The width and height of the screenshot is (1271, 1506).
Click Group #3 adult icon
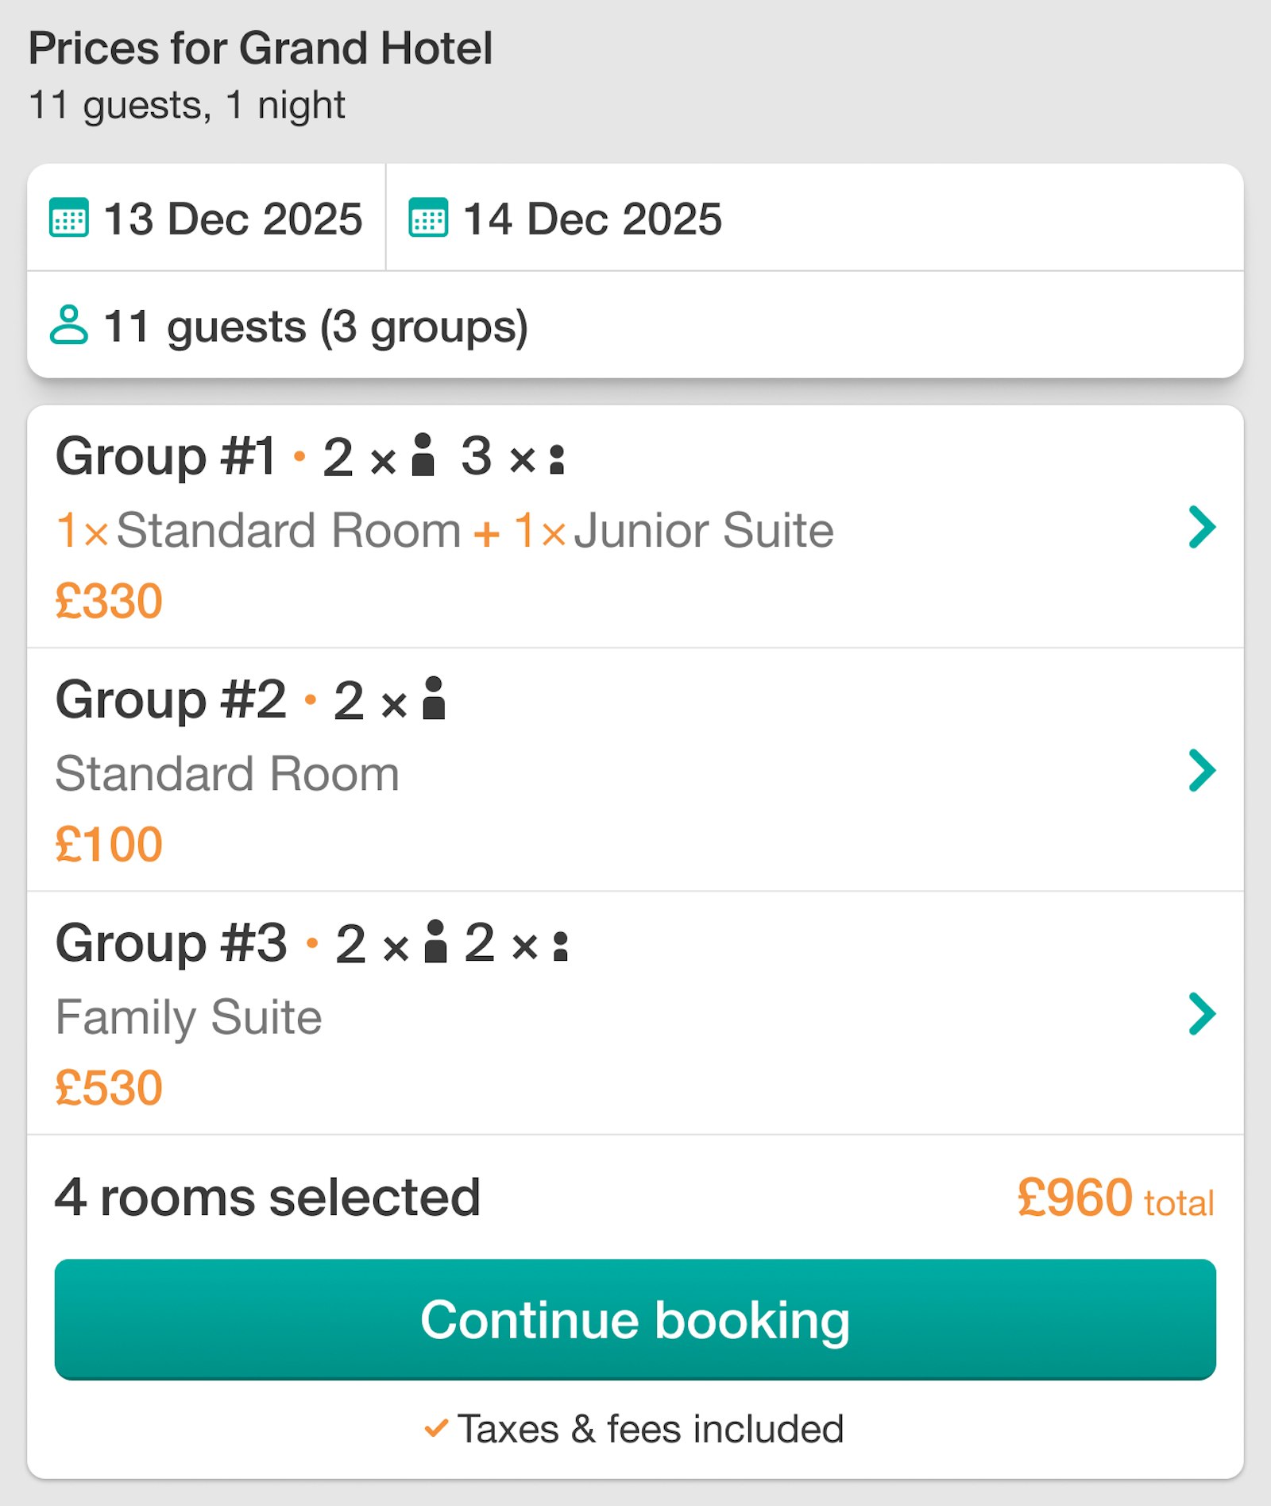tap(435, 942)
